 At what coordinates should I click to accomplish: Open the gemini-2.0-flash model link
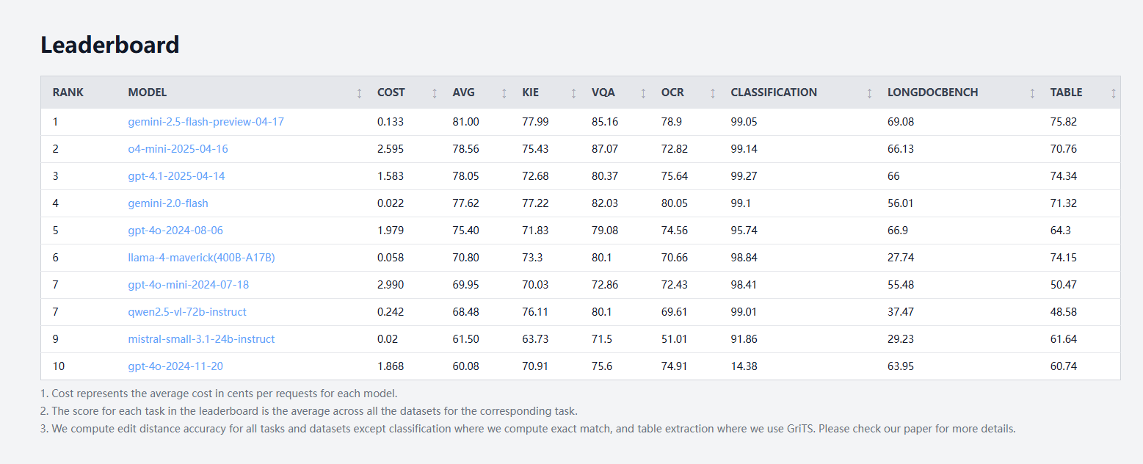click(168, 203)
